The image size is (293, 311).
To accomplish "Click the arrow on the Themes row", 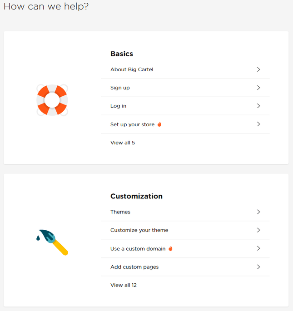I will (x=258, y=212).
